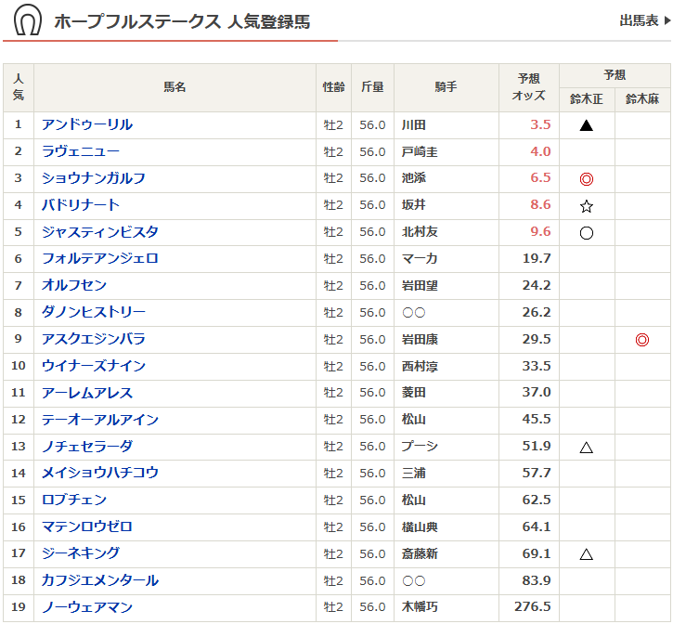Select horse フォルテアンジェロ
Image resolution: width=673 pixels, height=624 pixels.
[x=100, y=258]
